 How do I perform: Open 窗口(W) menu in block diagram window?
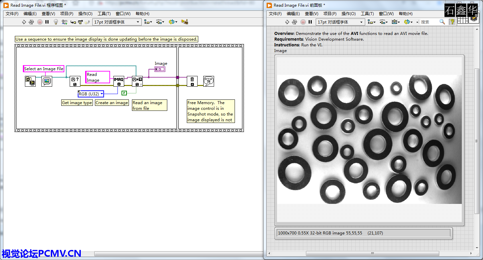pos(123,14)
